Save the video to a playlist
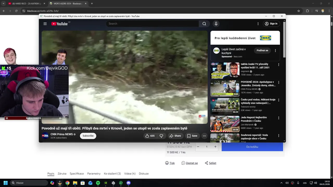This screenshot has width=333, height=187. point(192,136)
